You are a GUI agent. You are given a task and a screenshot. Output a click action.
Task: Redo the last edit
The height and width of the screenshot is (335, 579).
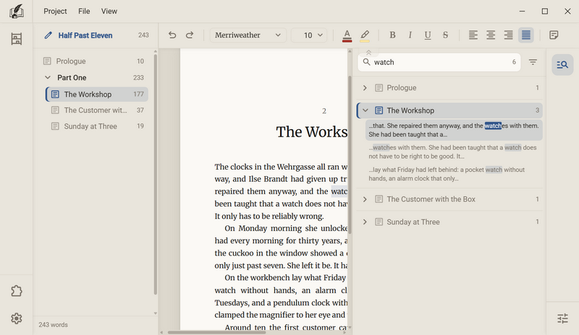point(190,35)
